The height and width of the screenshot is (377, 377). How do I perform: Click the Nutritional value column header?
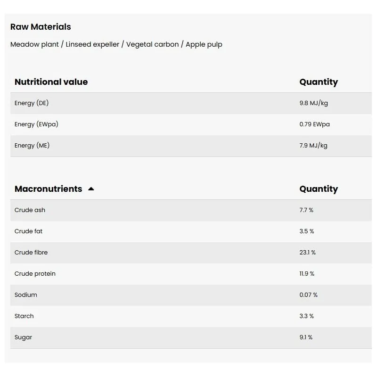click(51, 82)
